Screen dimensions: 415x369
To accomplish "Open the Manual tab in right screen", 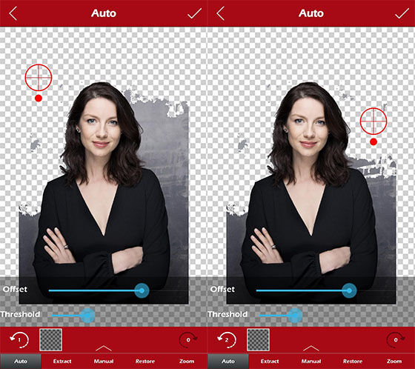I will tap(311, 362).
